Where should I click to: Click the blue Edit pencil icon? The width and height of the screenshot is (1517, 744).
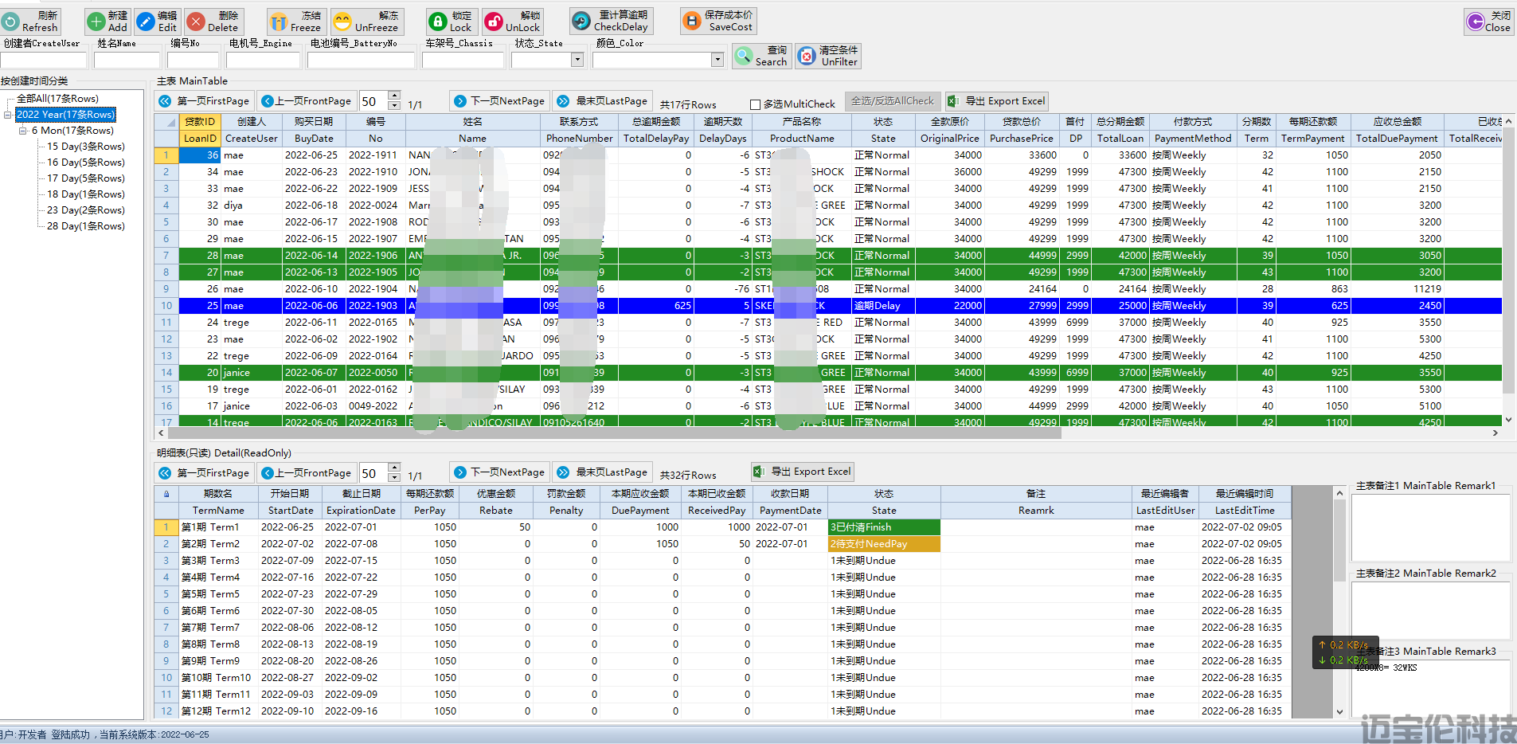coord(147,22)
